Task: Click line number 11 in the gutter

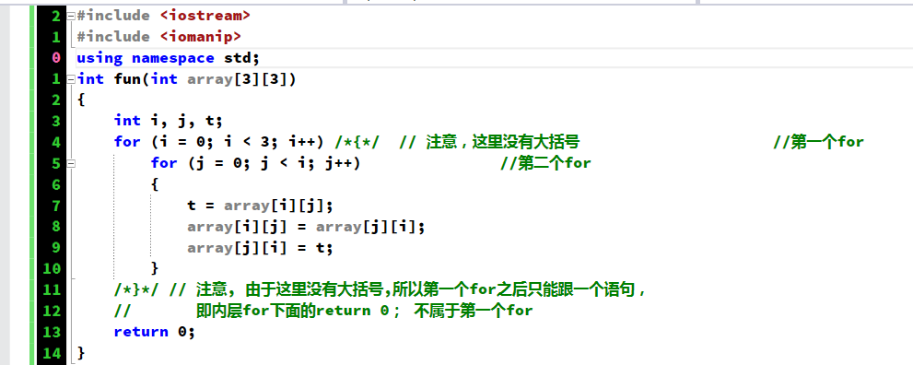Action: [x=52, y=289]
